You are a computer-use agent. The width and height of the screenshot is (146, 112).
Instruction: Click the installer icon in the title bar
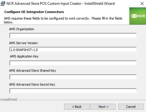(3, 4)
